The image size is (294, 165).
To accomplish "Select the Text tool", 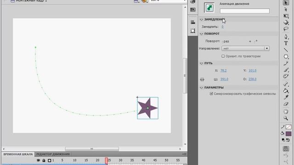I will click(286, 43).
